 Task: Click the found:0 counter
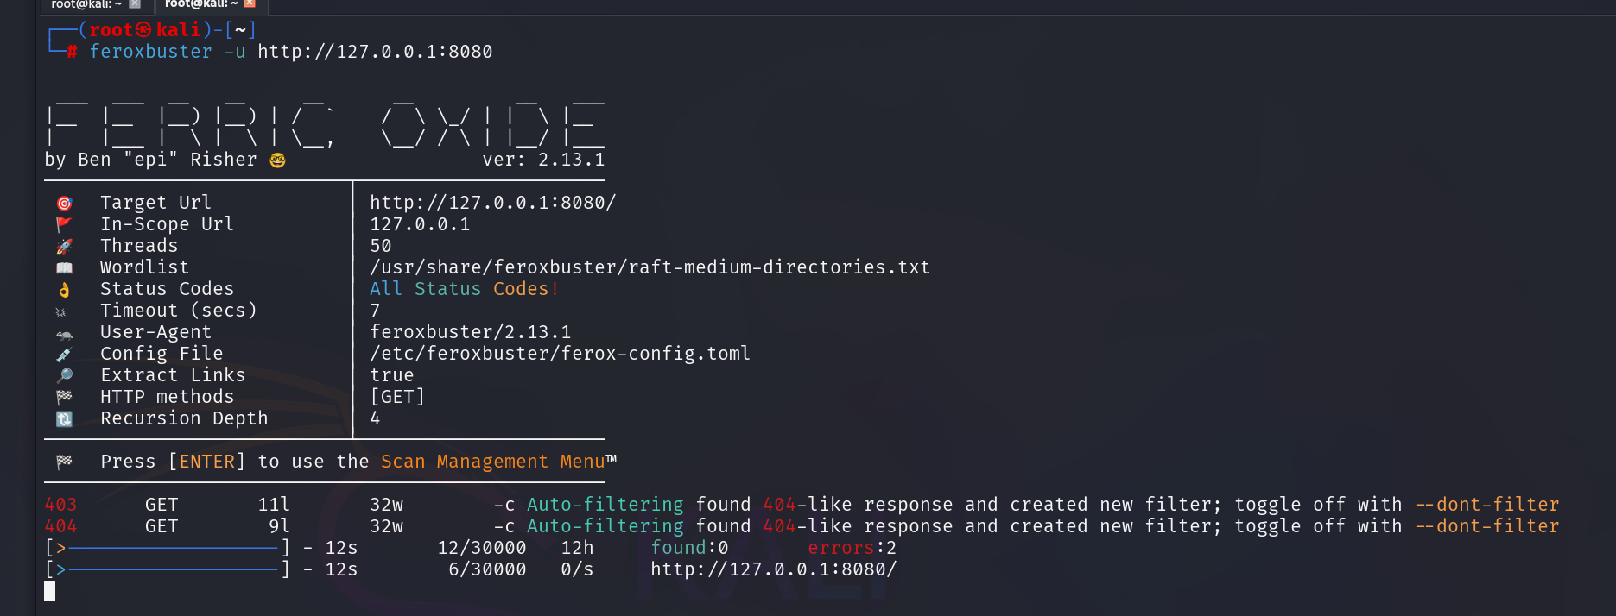pos(689,548)
